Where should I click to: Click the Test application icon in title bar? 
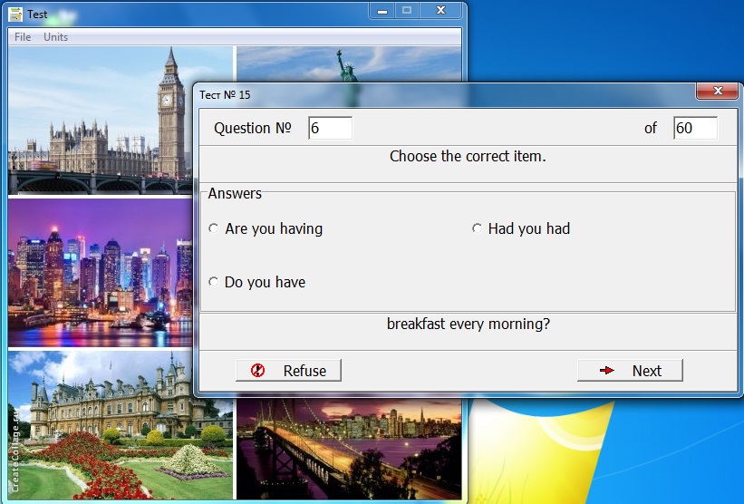[15, 15]
